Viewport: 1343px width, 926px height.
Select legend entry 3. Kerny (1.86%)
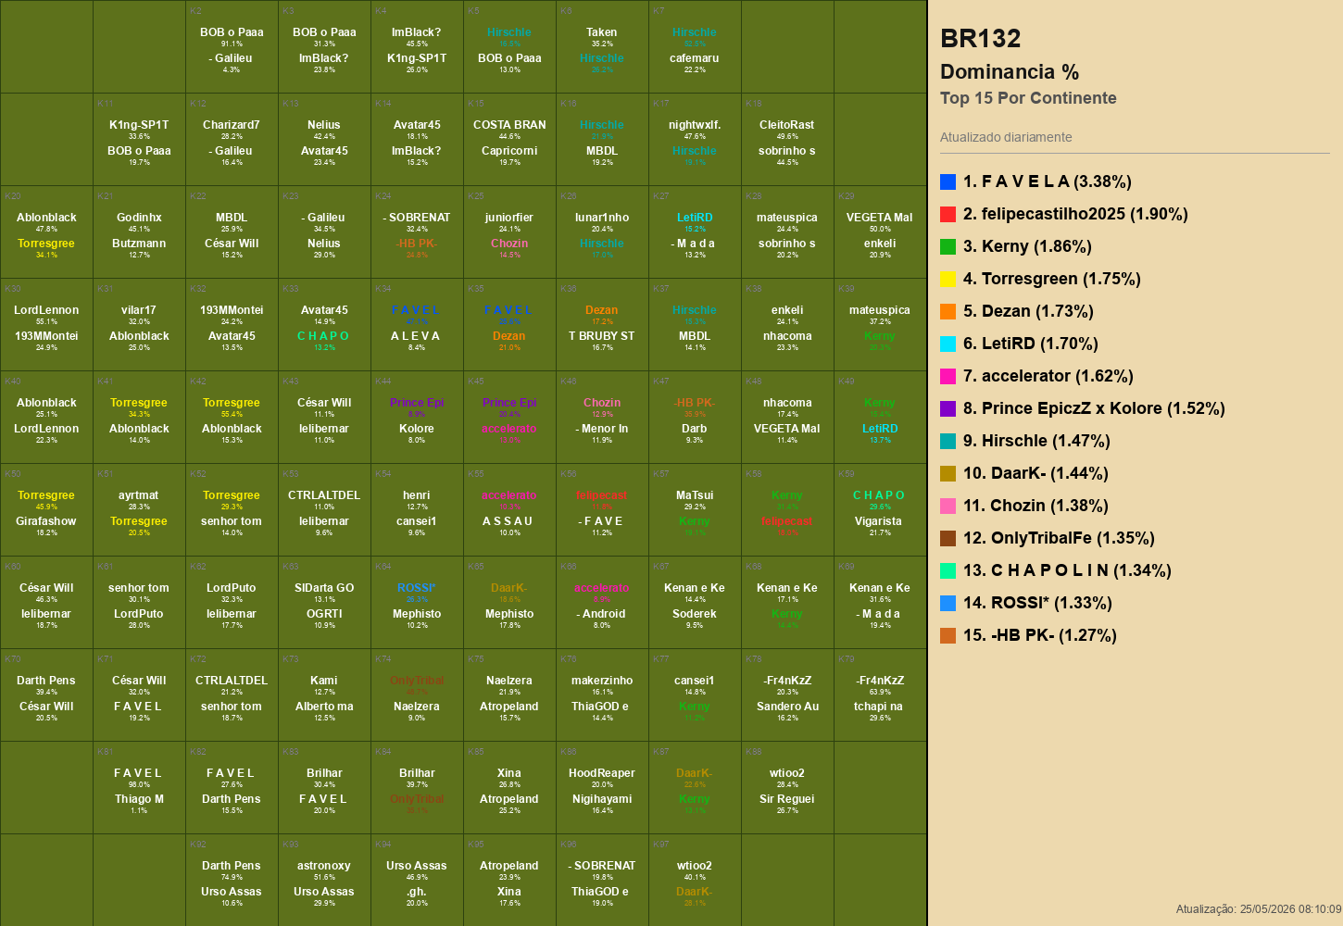click(1016, 246)
